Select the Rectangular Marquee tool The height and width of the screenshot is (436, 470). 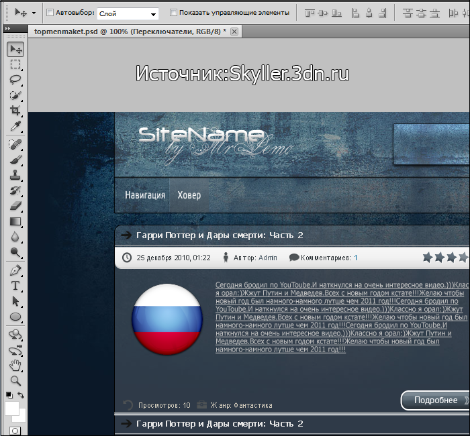[15, 64]
